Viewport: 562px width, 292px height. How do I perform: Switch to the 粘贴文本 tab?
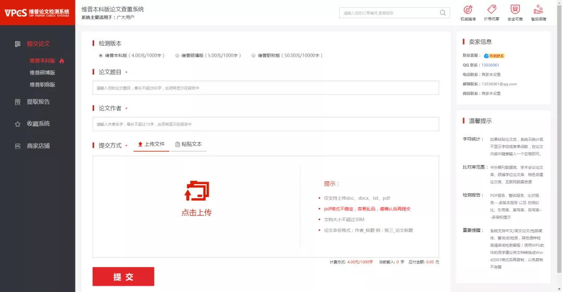[x=188, y=144]
